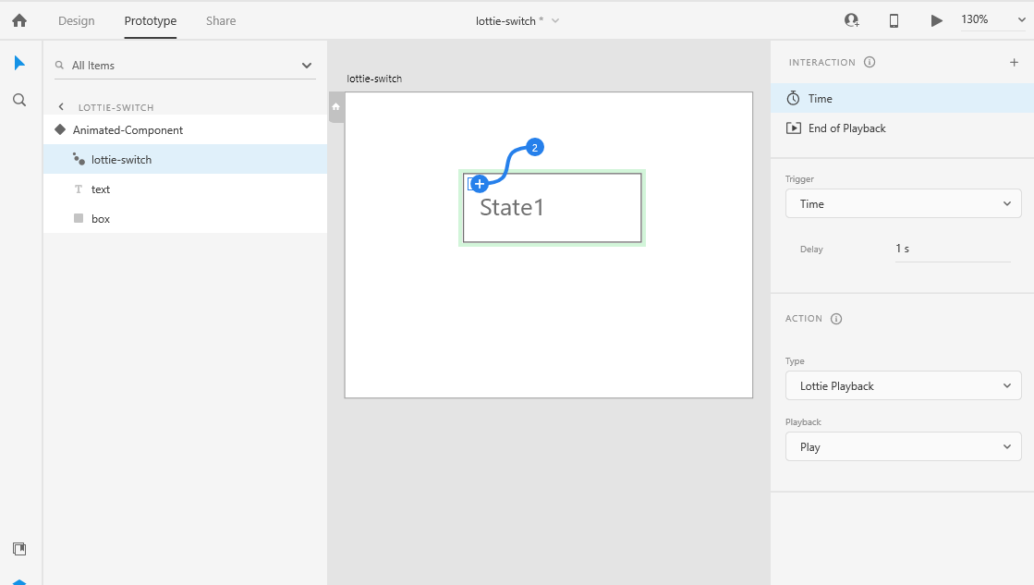Viewport: 1034px width, 585px height.
Task: Open the layers panel icon bottom-left
Action: point(19,548)
